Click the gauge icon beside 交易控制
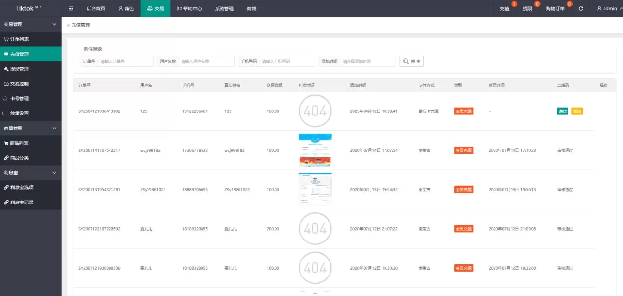 coord(6,84)
